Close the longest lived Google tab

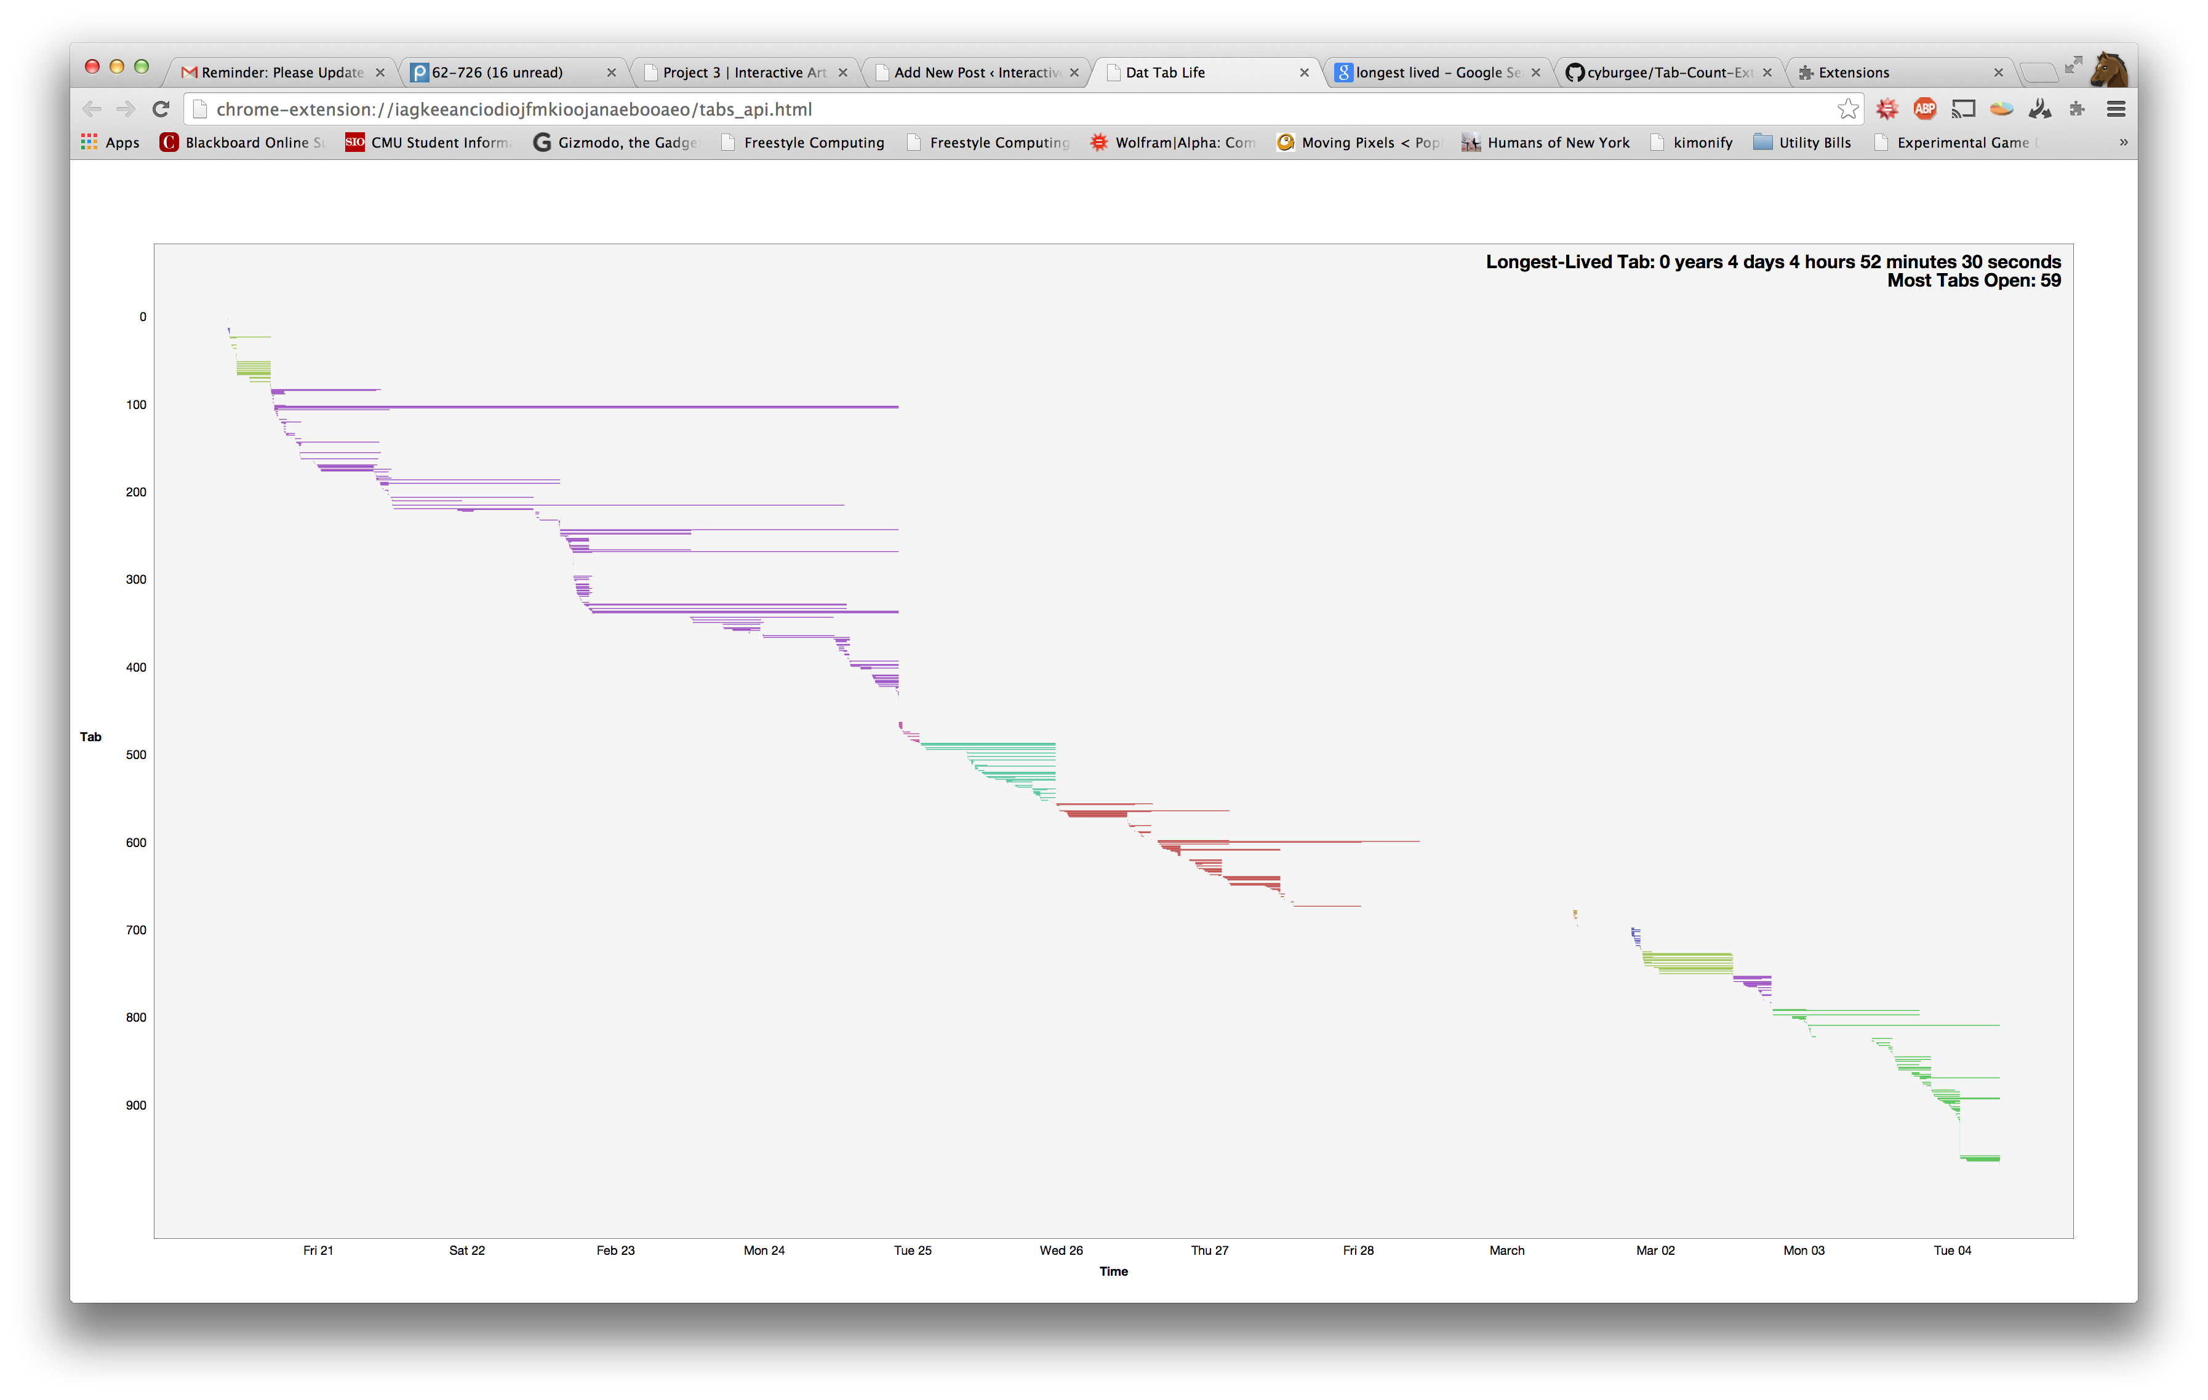(1536, 73)
